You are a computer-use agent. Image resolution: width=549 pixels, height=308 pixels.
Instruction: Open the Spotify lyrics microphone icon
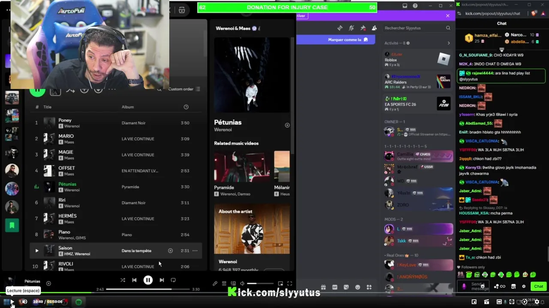click(215, 283)
